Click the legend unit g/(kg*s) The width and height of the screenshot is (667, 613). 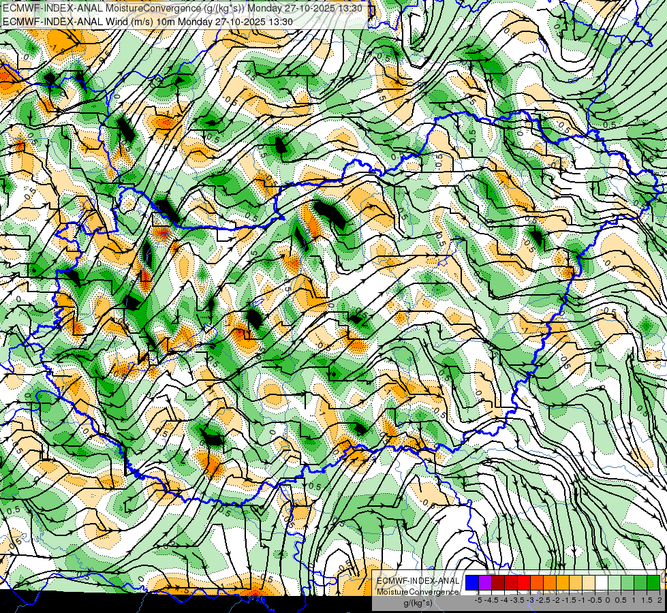click(418, 603)
